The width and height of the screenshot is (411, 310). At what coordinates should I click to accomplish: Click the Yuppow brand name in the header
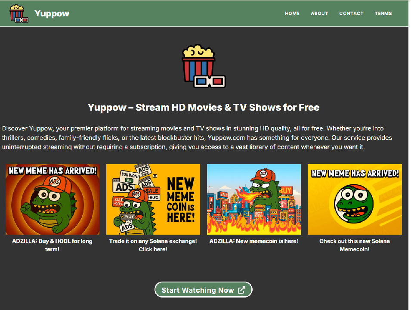tap(52, 13)
